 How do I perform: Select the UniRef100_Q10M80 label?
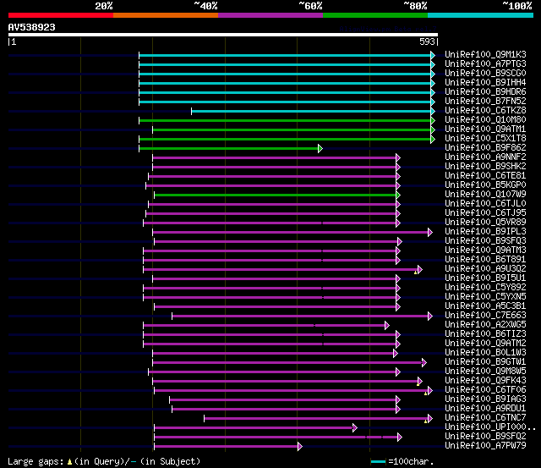(485, 120)
